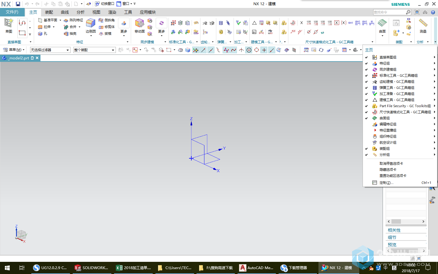
Task: Open AutoCAD Mechanical from the taskbar
Action: (256, 268)
